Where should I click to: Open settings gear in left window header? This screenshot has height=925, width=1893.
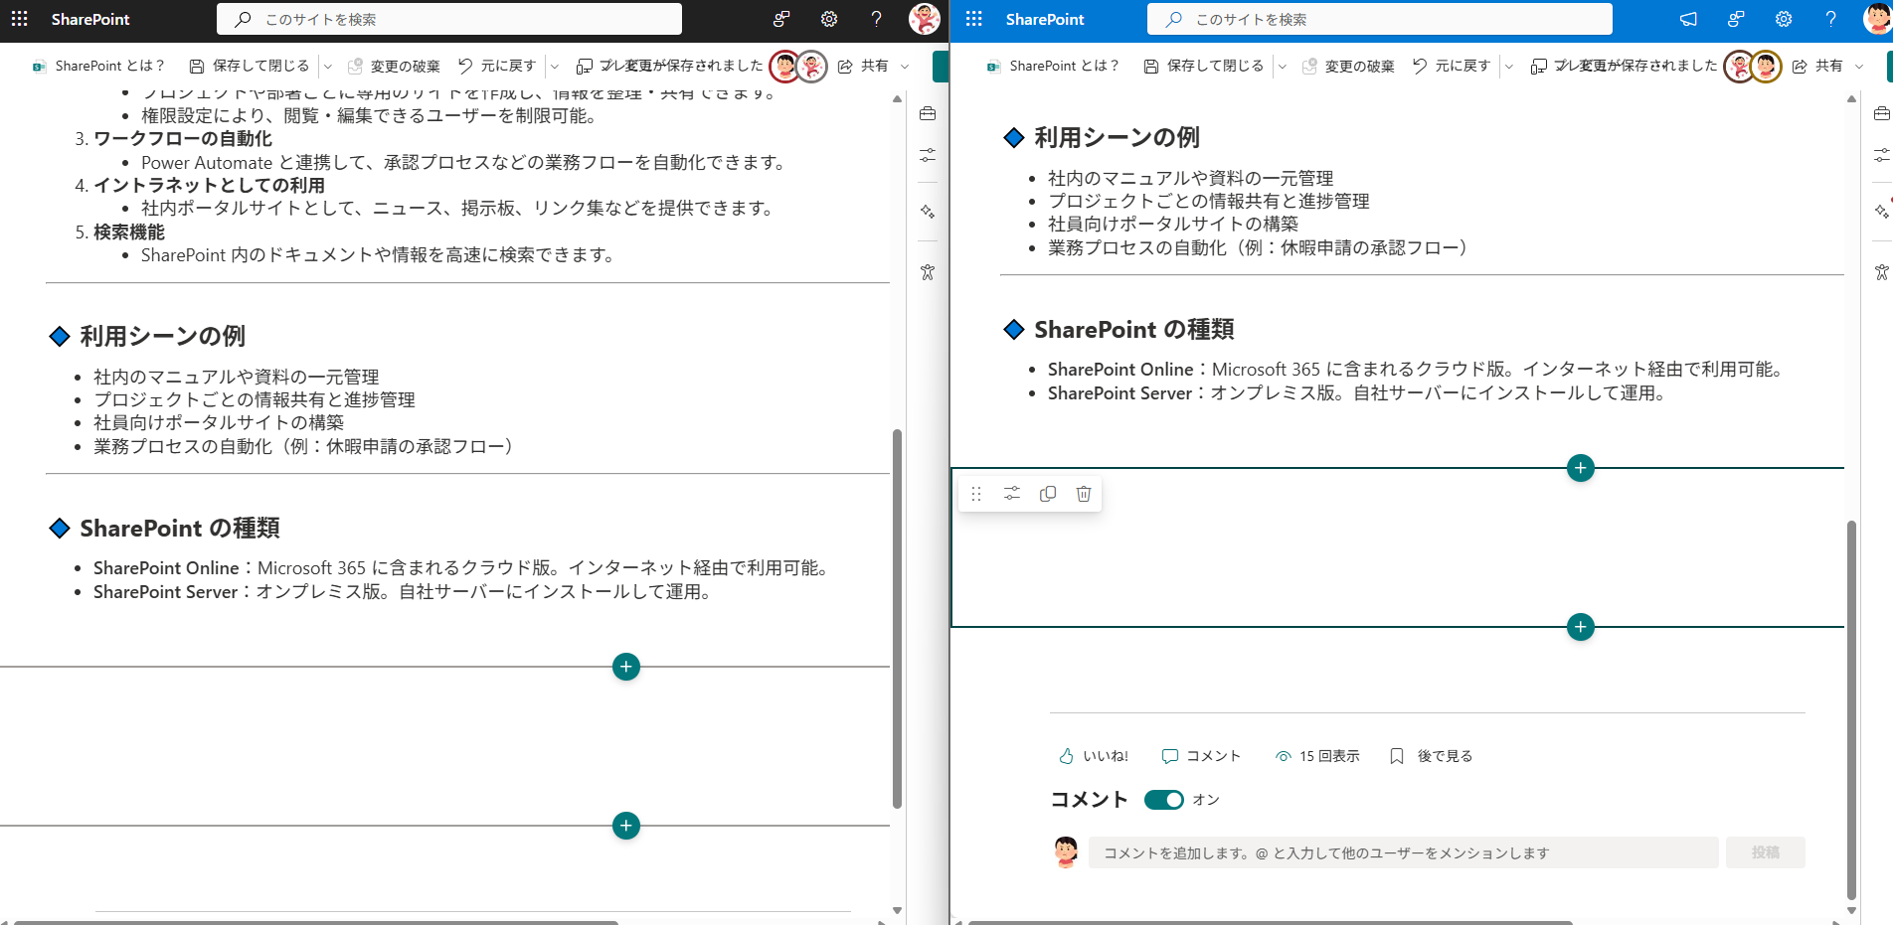click(829, 19)
